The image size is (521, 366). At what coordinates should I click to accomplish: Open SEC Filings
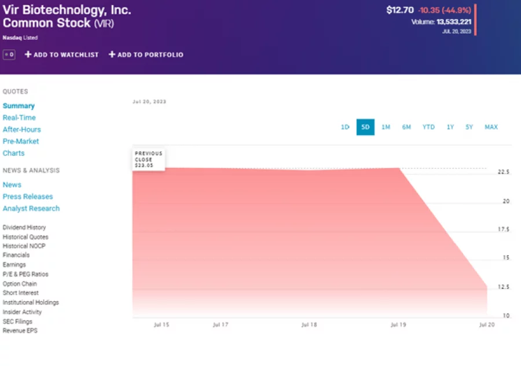[x=17, y=321]
